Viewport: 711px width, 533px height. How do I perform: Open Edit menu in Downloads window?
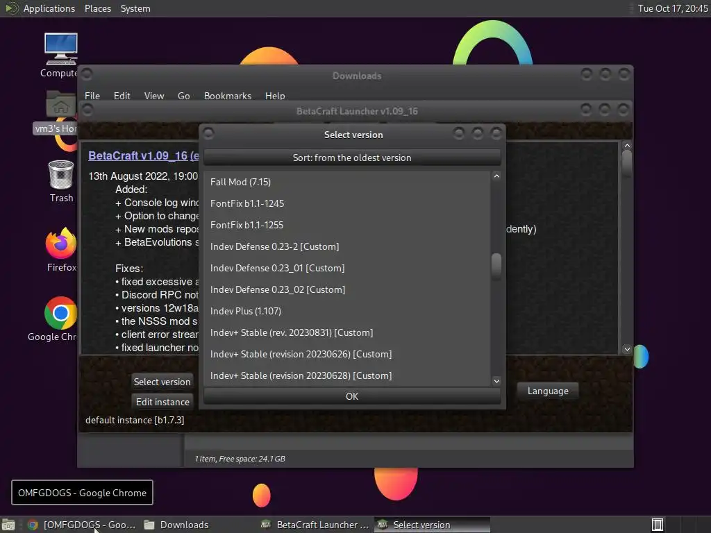(x=122, y=96)
